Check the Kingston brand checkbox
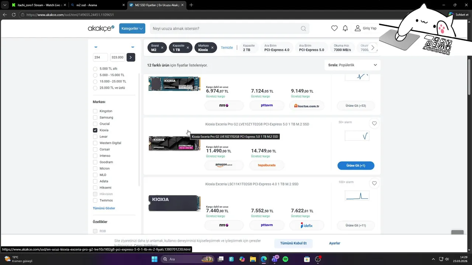 pos(95,111)
